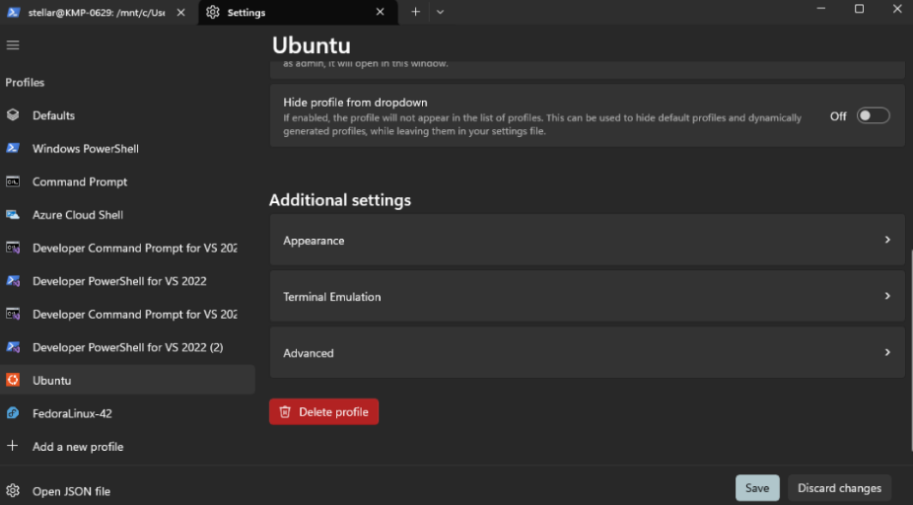Minimize the Terminal window
Viewport: 913px width, 505px height.
pyautogui.click(x=821, y=9)
